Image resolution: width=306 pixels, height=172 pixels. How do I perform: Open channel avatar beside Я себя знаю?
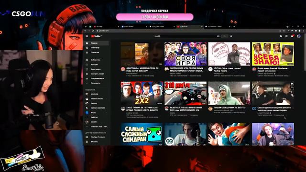pos(254,69)
